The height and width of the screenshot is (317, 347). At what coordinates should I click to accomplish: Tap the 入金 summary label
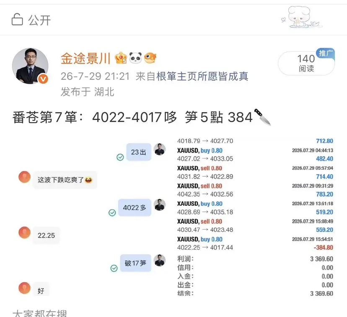click(185, 276)
